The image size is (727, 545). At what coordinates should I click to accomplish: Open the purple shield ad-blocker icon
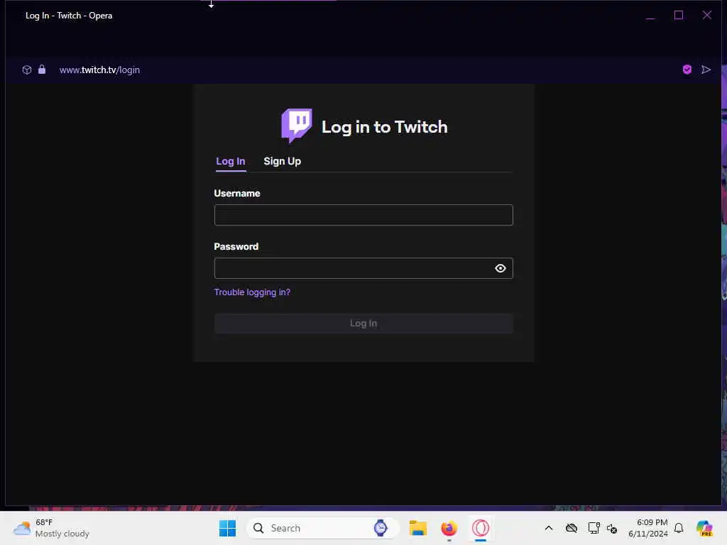(x=687, y=70)
